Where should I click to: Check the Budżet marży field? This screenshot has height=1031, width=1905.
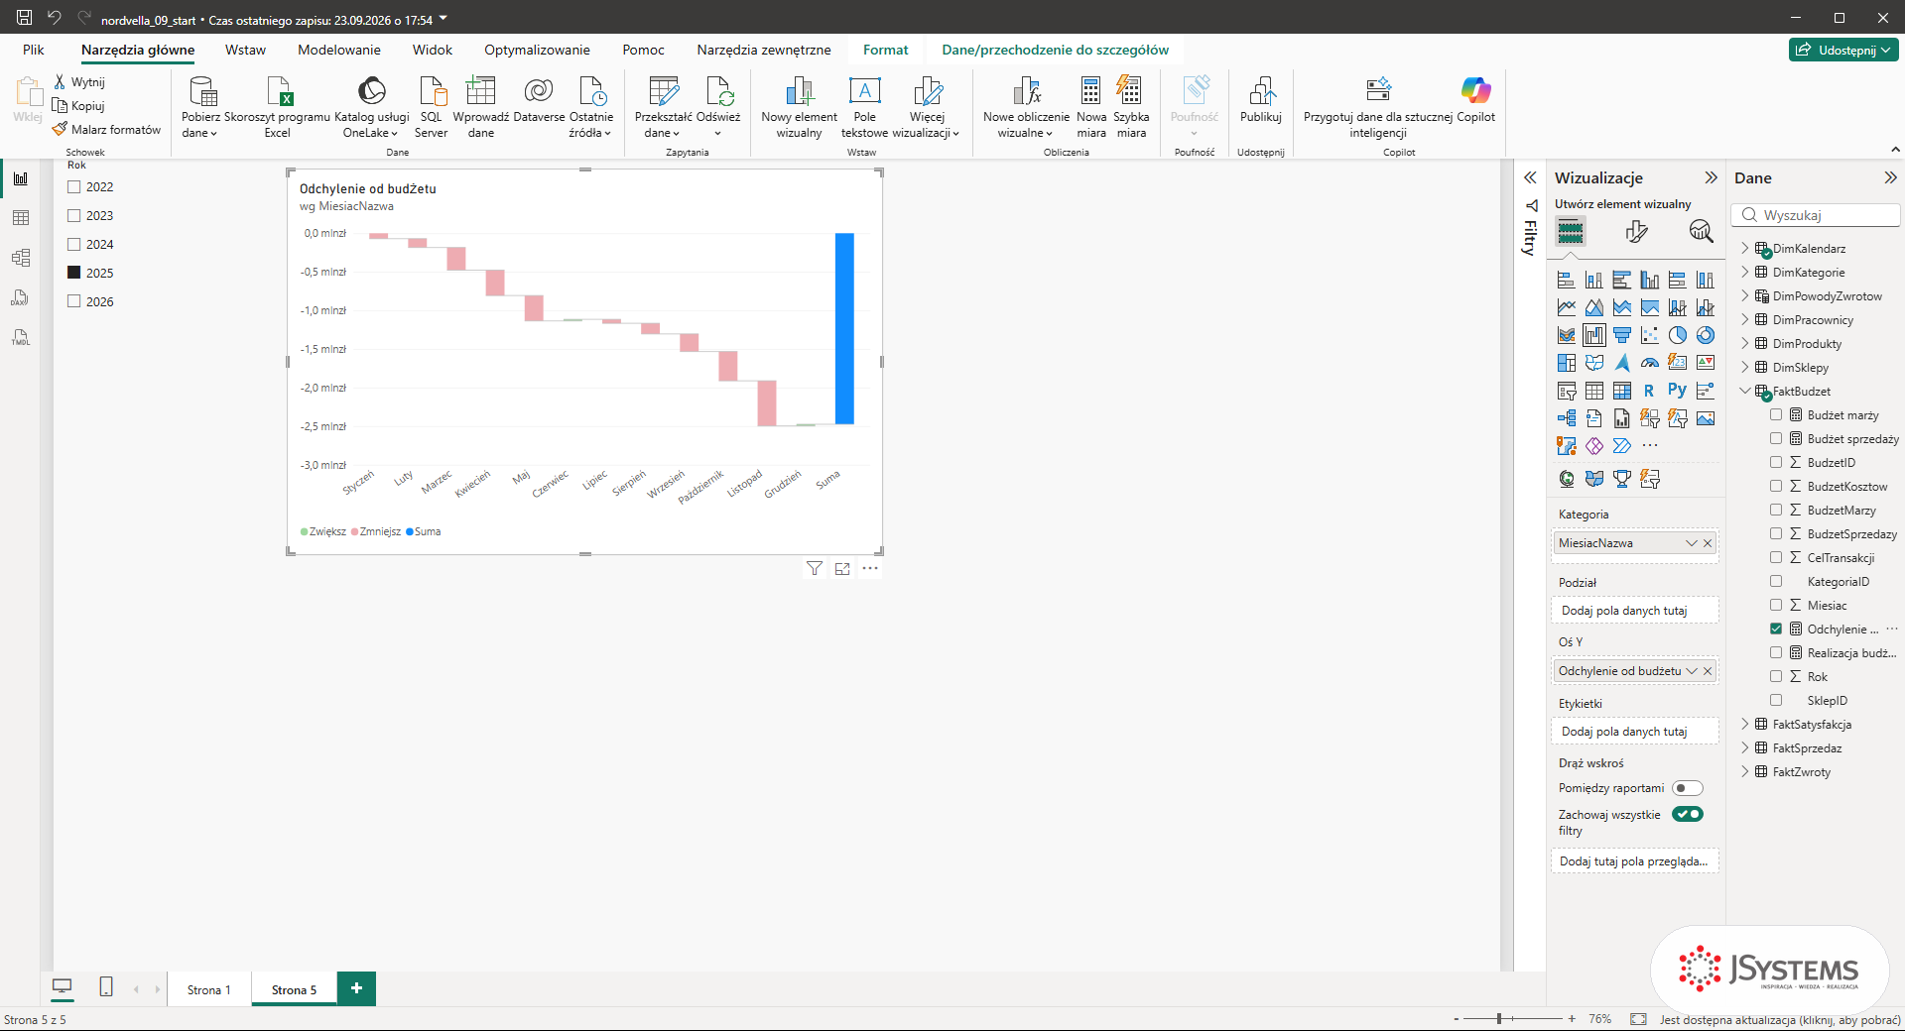[x=1776, y=414]
